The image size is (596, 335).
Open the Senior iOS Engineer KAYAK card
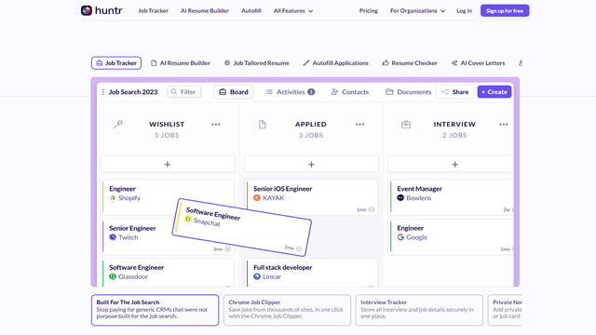311,197
